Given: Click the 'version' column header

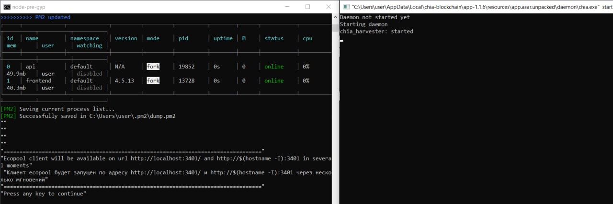Looking at the screenshot, I should [x=126, y=38].
